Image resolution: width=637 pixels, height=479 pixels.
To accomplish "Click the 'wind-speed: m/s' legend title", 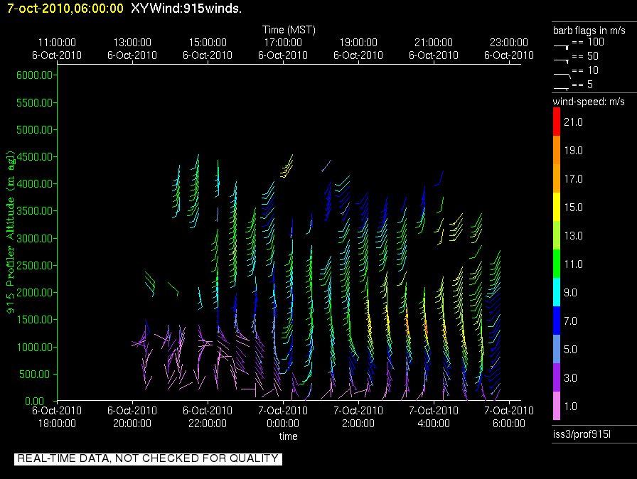I will pyautogui.click(x=589, y=102).
